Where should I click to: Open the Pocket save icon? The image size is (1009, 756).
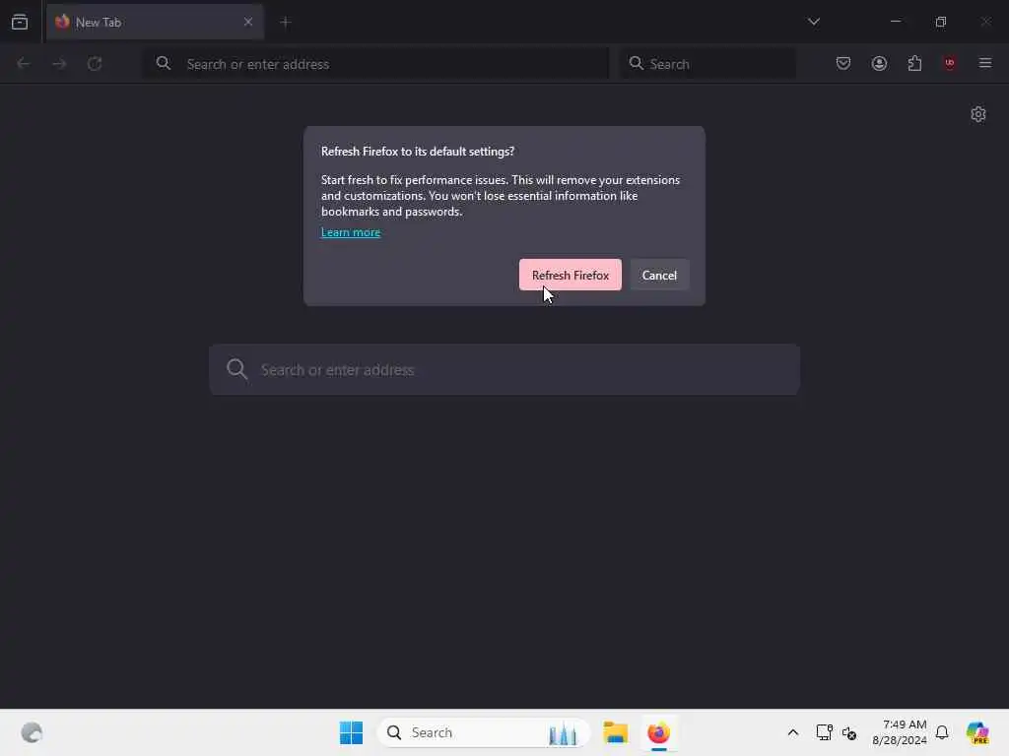coord(843,63)
